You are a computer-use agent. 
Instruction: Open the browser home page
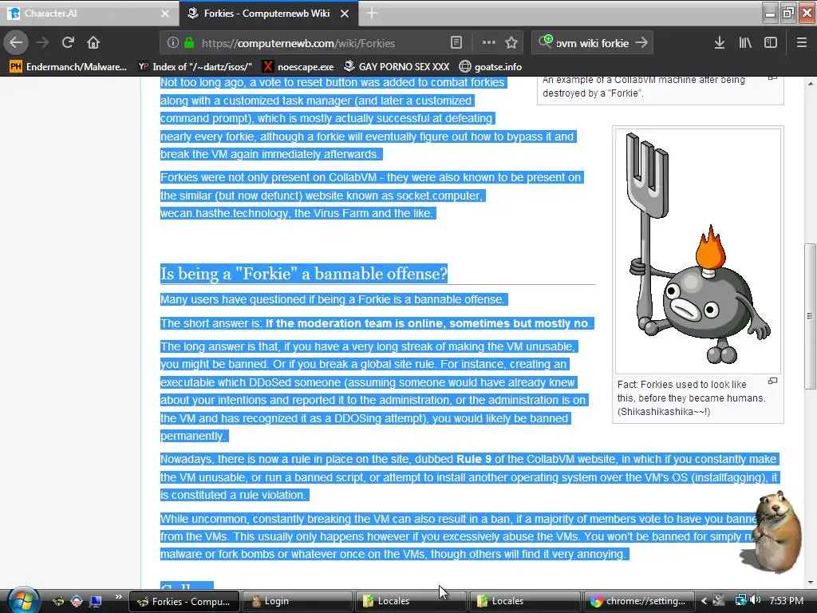point(93,42)
